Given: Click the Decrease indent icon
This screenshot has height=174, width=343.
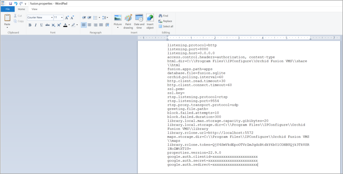Looking at the screenshot, I should [x=84, y=18].
